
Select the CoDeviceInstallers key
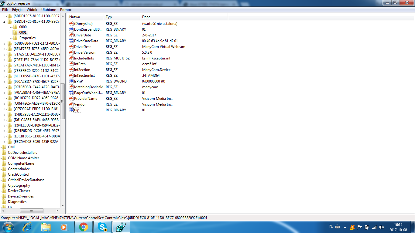pos(22,153)
